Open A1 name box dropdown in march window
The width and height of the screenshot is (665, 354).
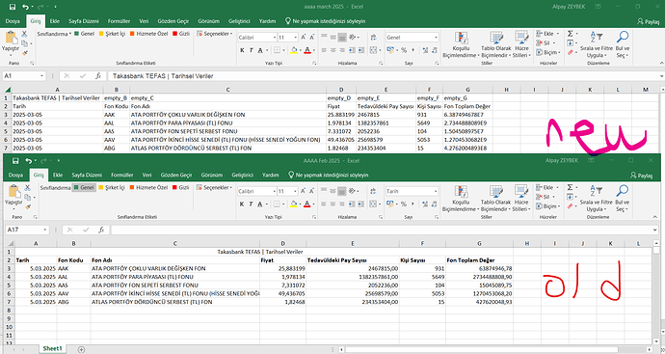click(42, 76)
